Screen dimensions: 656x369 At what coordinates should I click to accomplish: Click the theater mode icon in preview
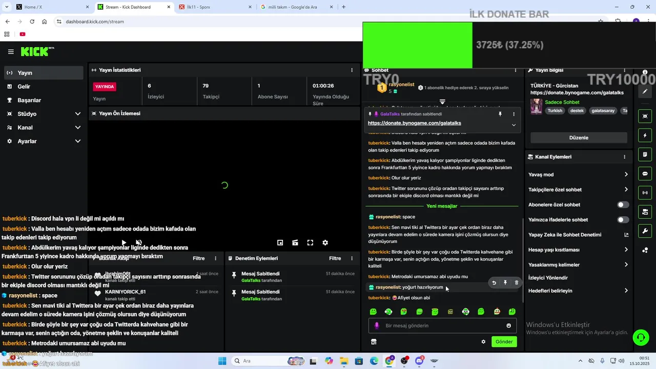pyautogui.click(x=295, y=243)
